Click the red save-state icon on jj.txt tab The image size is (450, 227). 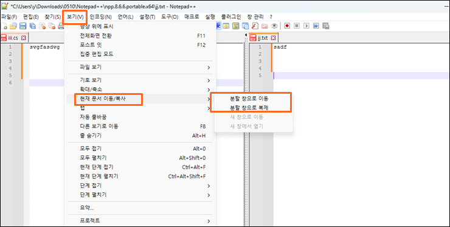point(253,38)
